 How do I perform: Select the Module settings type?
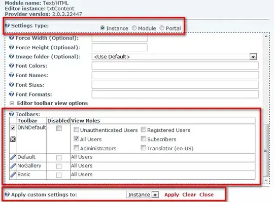pyautogui.click(x=134, y=28)
